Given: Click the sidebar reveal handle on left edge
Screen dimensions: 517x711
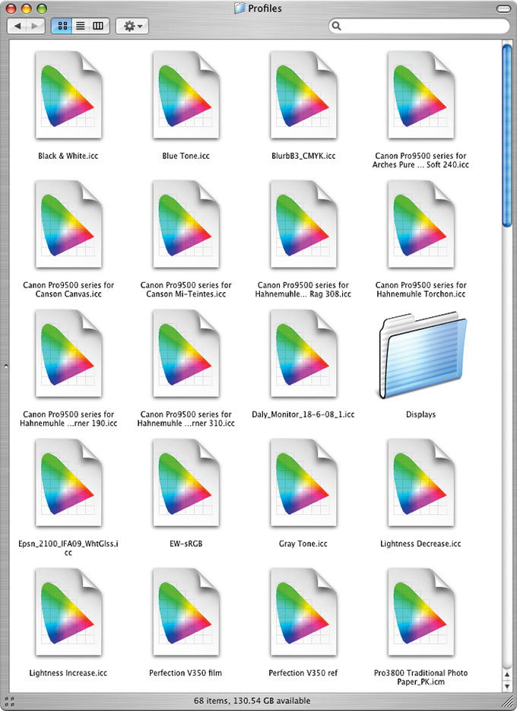Looking at the screenshot, I should [5, 366].
